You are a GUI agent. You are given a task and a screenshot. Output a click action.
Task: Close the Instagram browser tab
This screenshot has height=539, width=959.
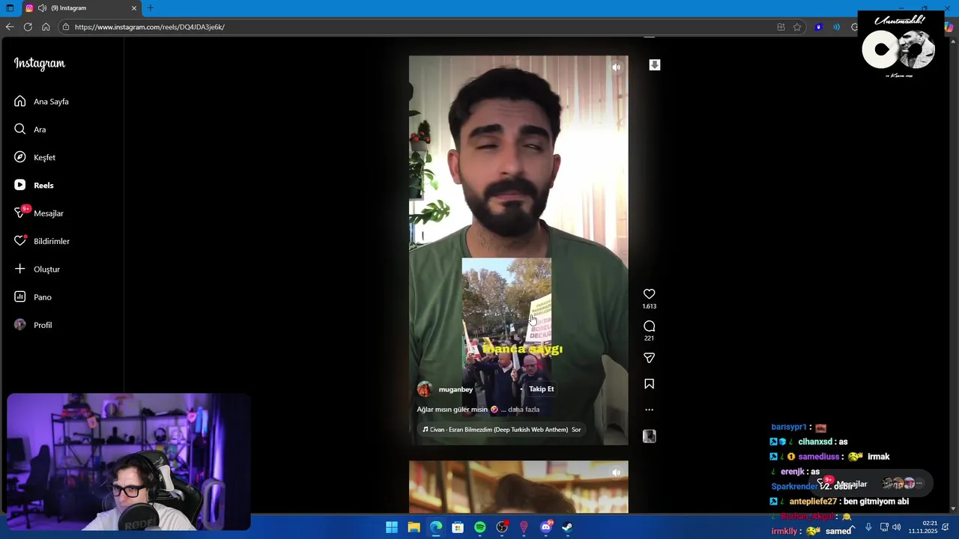click(134, 8)
